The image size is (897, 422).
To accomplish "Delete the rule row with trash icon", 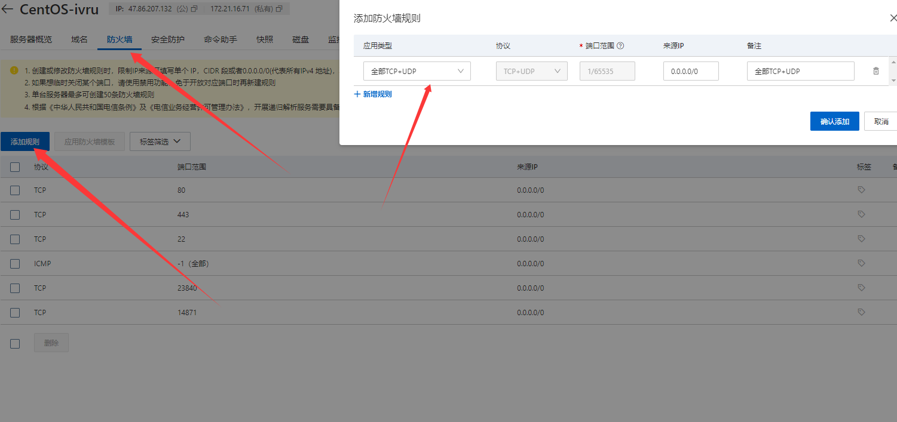I will point(876,71).
